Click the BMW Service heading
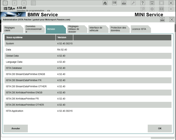 point(43,15)
